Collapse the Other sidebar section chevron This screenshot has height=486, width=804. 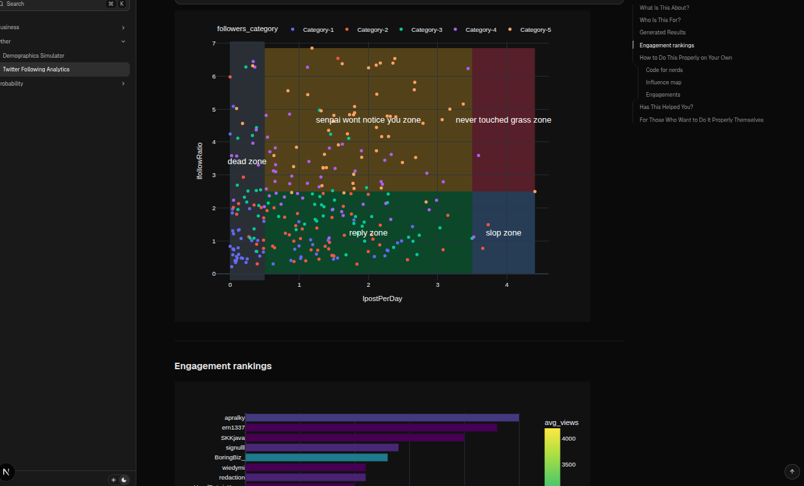(x=123, y=42)
